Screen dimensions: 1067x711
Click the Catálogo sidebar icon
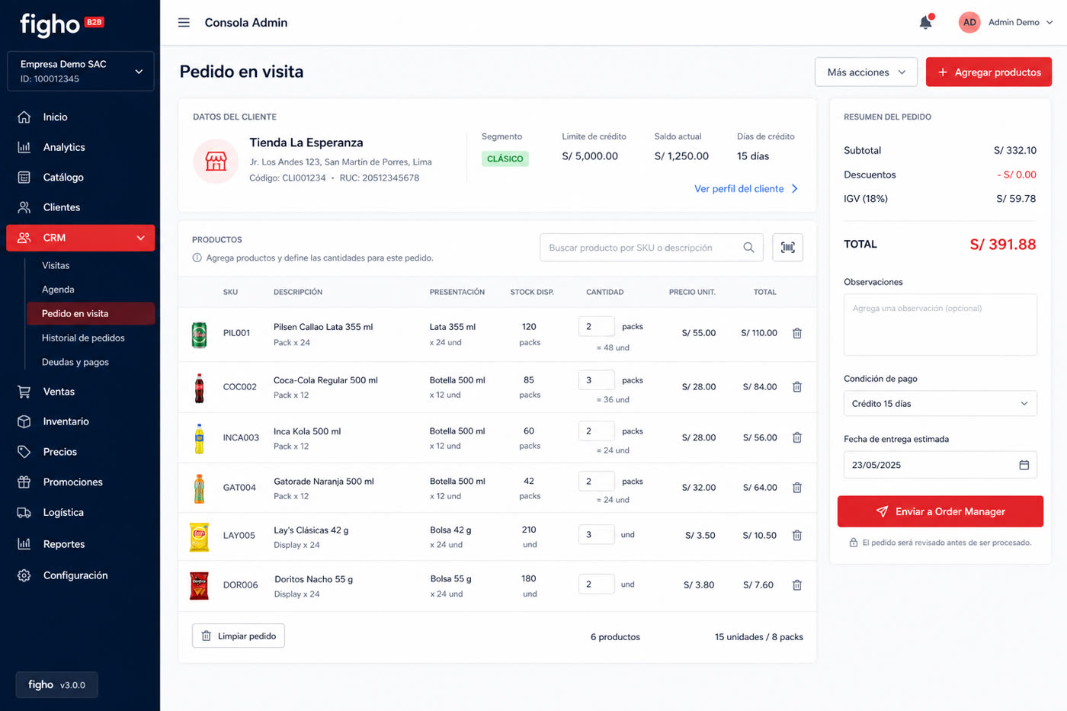tap(24, 178)
